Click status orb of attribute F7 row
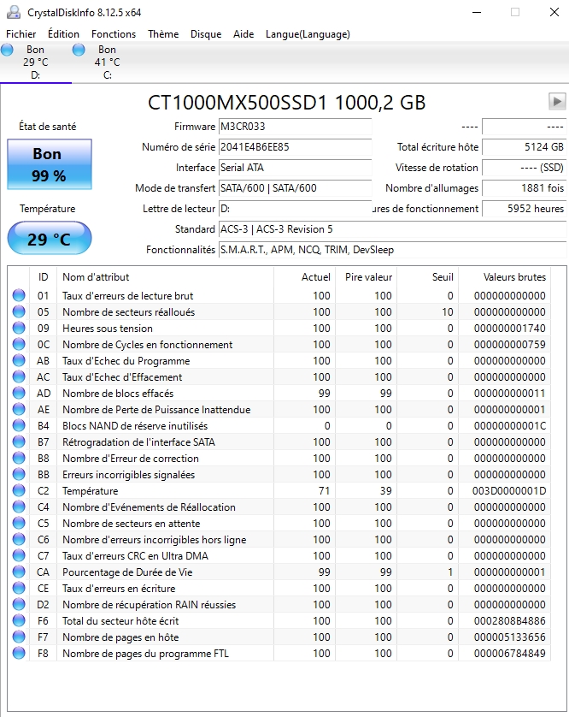569x717 pixels. [x=19, y=637]
